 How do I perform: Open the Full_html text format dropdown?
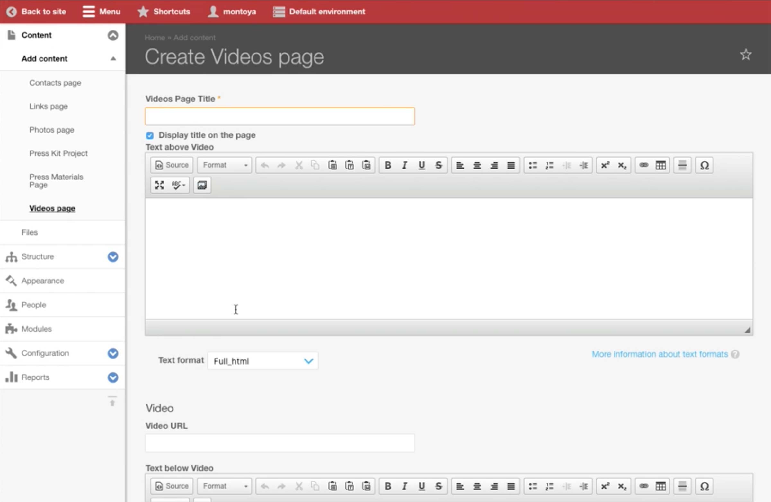coord(263,361)
